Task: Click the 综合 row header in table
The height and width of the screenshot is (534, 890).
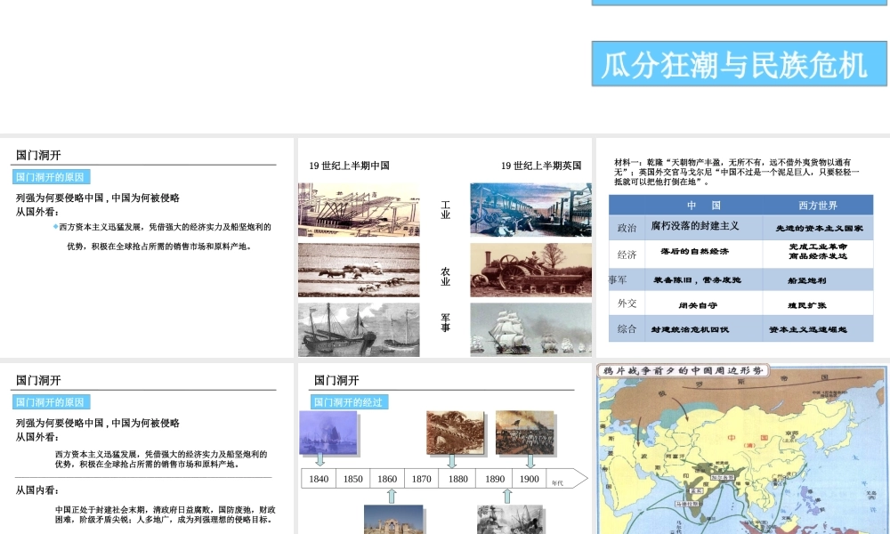Action: pos(627,329)
